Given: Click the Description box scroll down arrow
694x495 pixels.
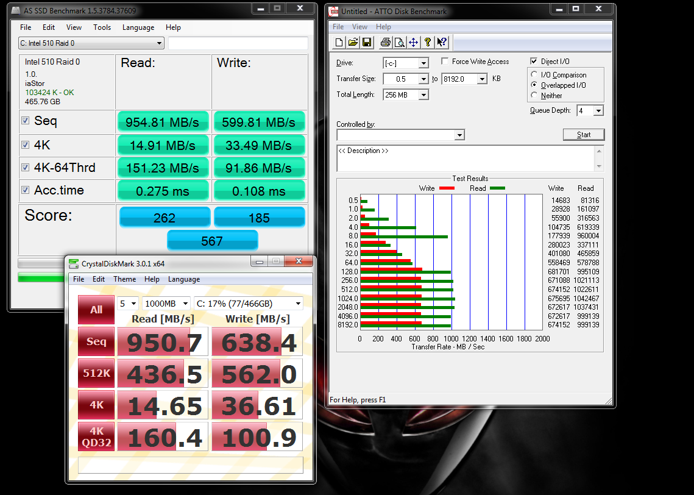Looking at the screenshot, I should point(600,166).
